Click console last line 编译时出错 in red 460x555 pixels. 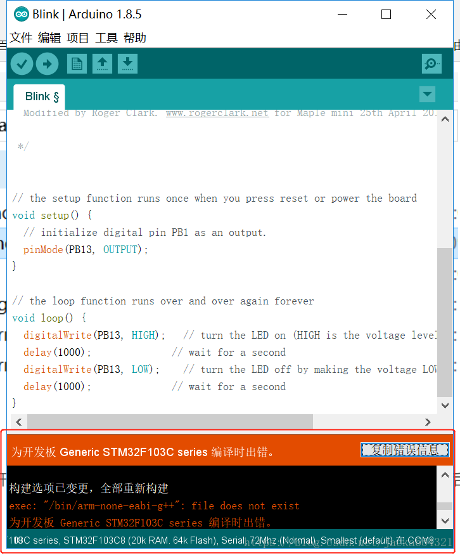(141, 523)
